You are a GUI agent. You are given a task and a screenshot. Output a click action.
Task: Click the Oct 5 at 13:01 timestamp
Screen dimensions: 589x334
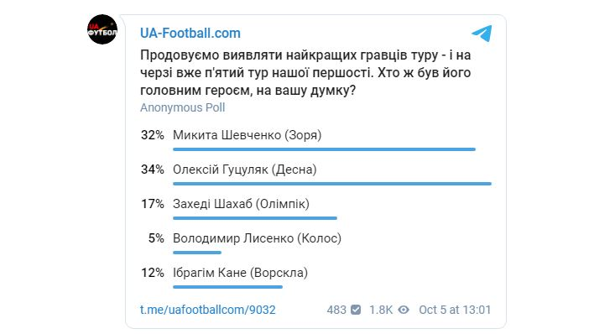[x=455, y=310]
